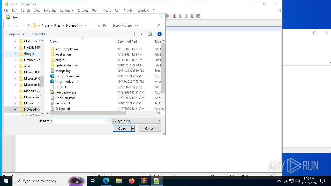This screenshot has width=331, height=186.
Task: Select the updater_disabled folder
Action: click(x=67, y=65)
